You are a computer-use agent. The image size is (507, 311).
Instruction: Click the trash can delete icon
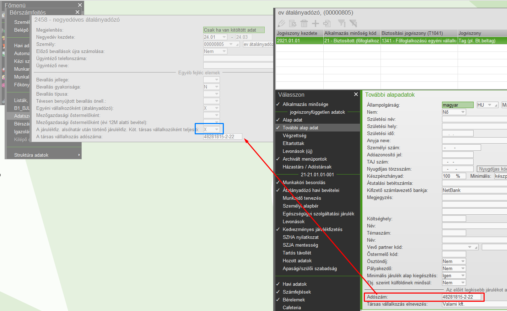coord(304,23)
